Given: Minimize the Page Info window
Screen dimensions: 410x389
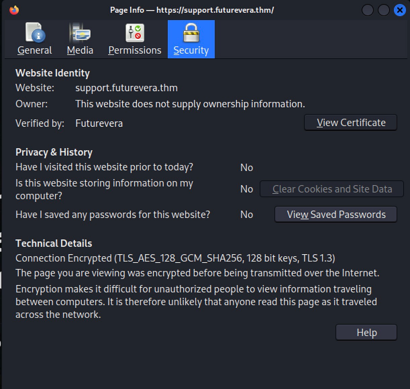Looking at the screenshot, I should coord(368,10).
